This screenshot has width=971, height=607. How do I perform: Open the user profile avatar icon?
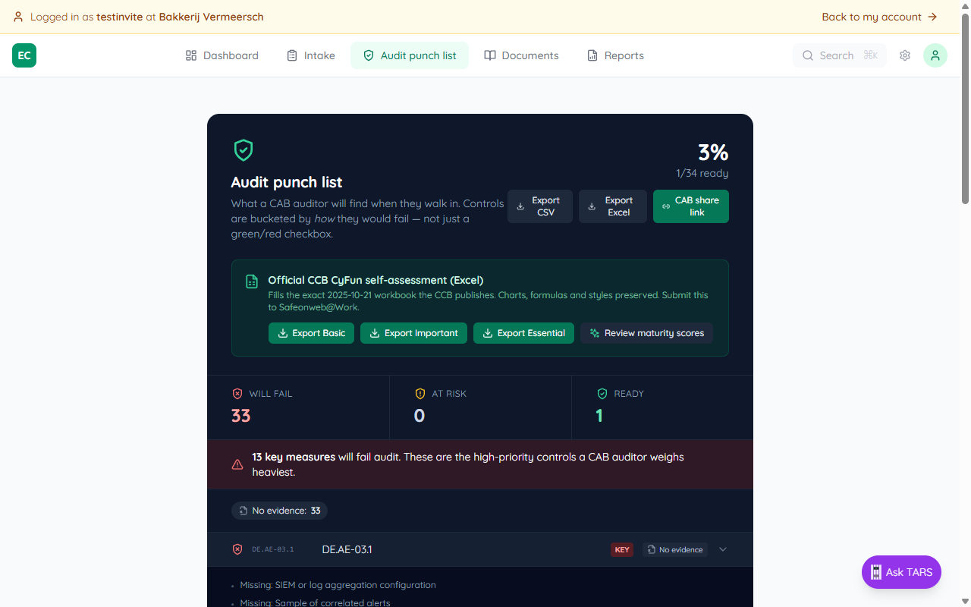tap(935, 55)
